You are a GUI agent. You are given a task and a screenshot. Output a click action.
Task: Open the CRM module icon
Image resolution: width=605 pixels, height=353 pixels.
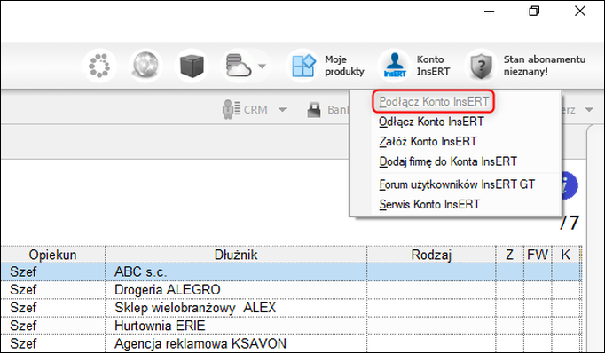point(231,109)
